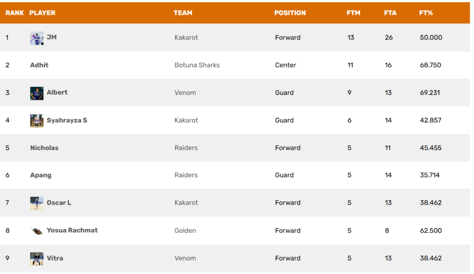Open Albert's player photo thumbnail
Image resolution: width=474 pixels, height=274 pixels.
point(37,93)
